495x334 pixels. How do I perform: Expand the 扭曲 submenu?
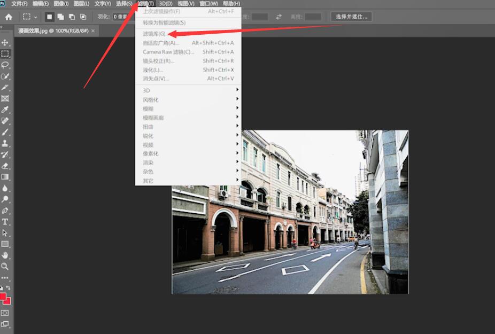pyautogui.click(x=188, y=127)
